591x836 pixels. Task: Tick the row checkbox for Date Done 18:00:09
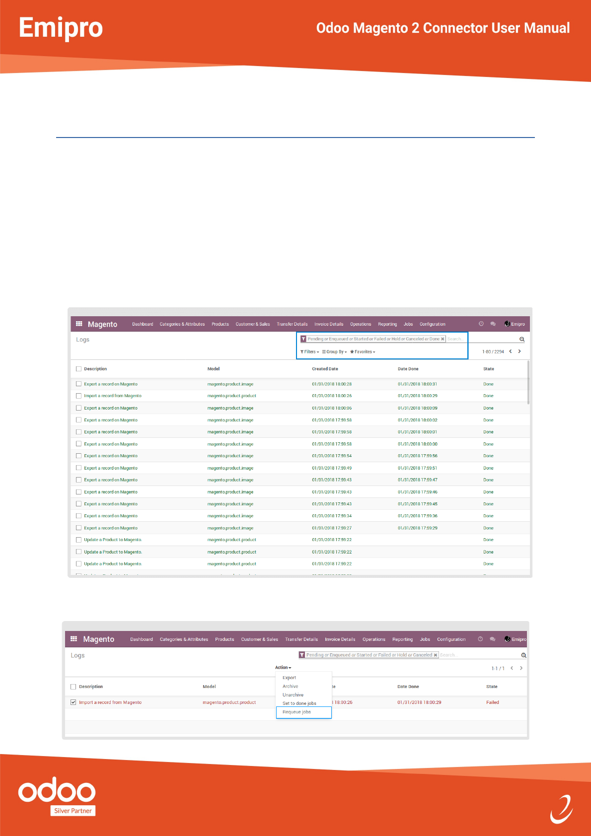click(78, 408)
